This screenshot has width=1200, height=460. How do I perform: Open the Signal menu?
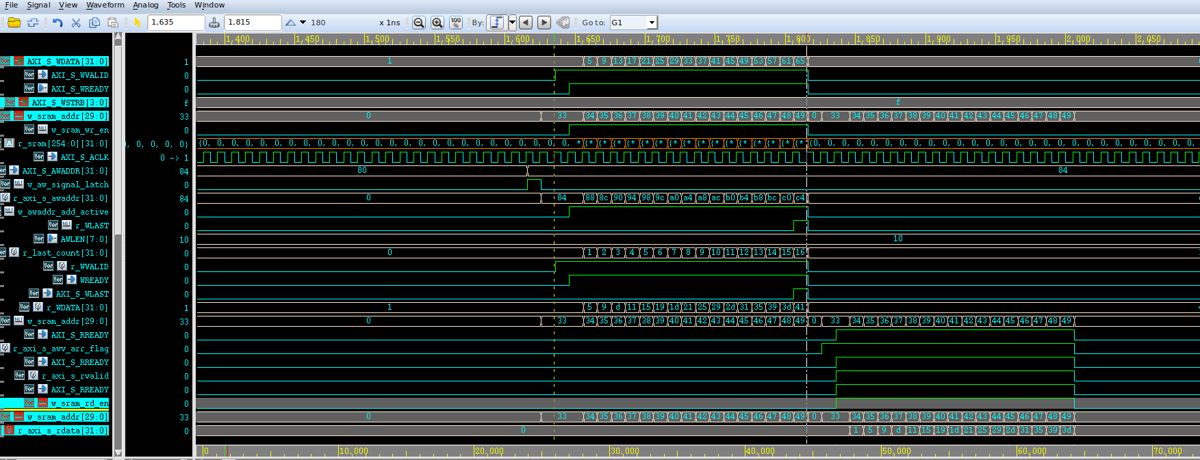[38, 5]
